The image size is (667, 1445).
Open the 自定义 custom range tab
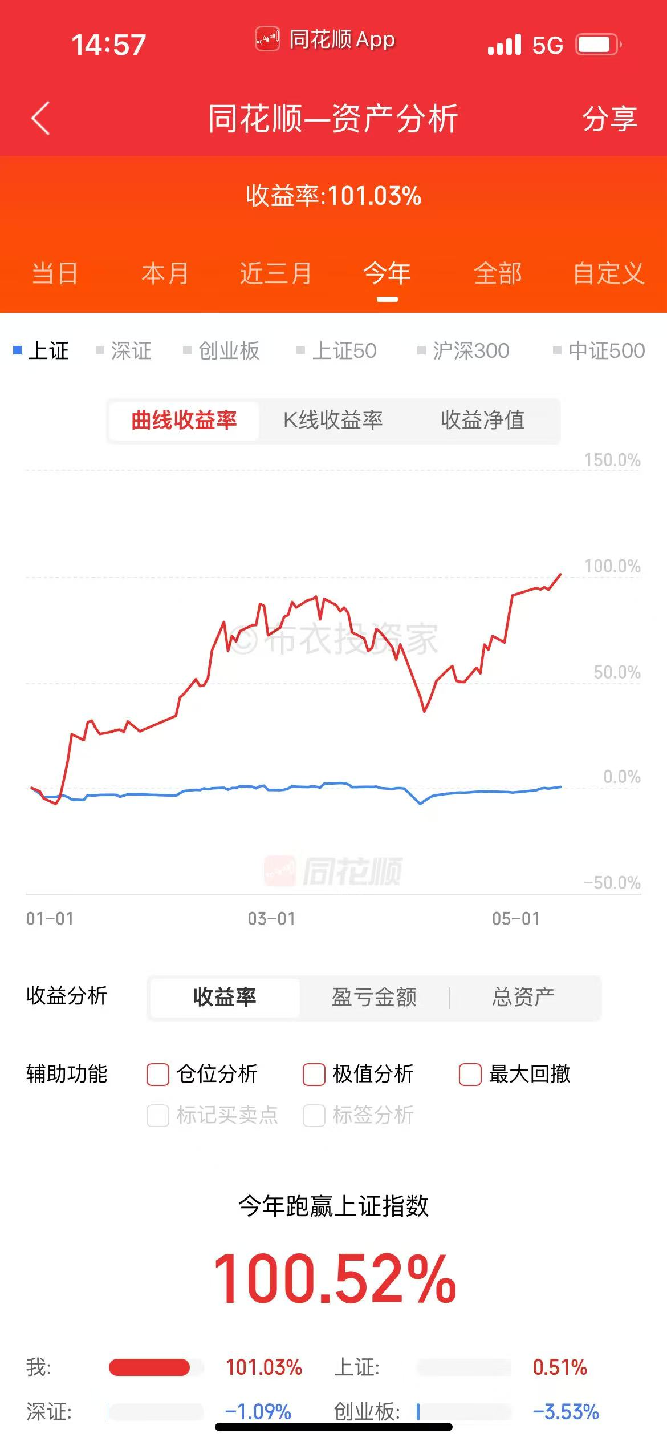(x=608, y=273)
